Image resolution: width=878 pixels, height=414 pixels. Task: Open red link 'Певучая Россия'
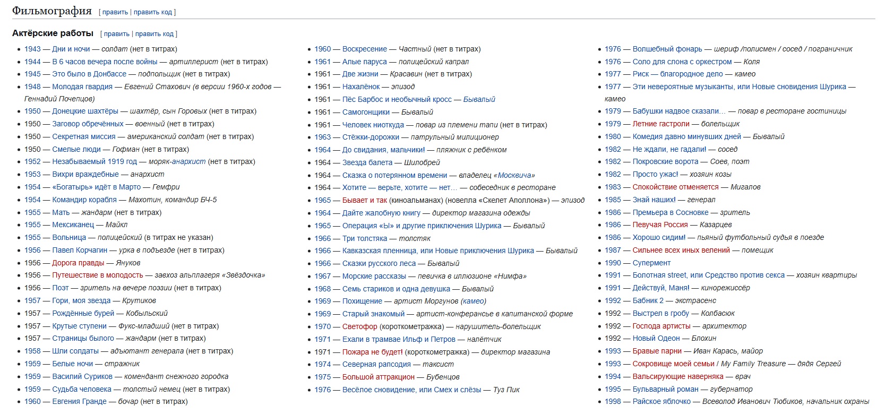660,225
